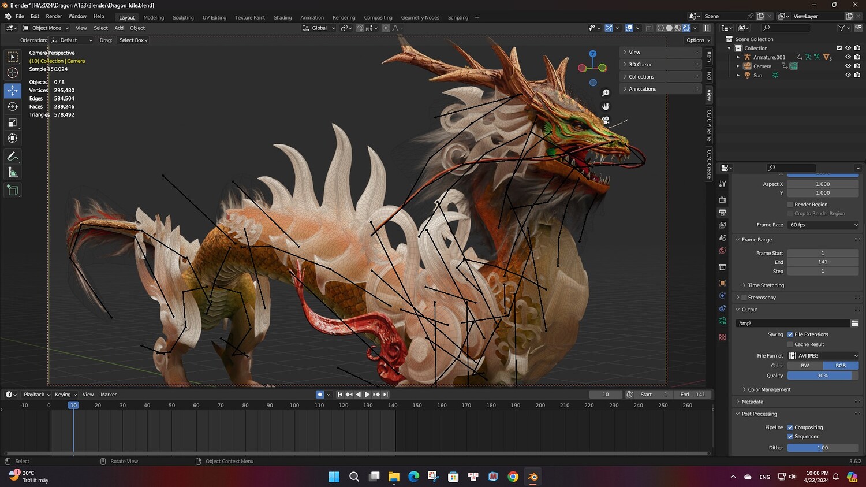Activate the 3D Cursor tool
The image size is (866, 487).
pyautogui.click(x=13, y=73)
